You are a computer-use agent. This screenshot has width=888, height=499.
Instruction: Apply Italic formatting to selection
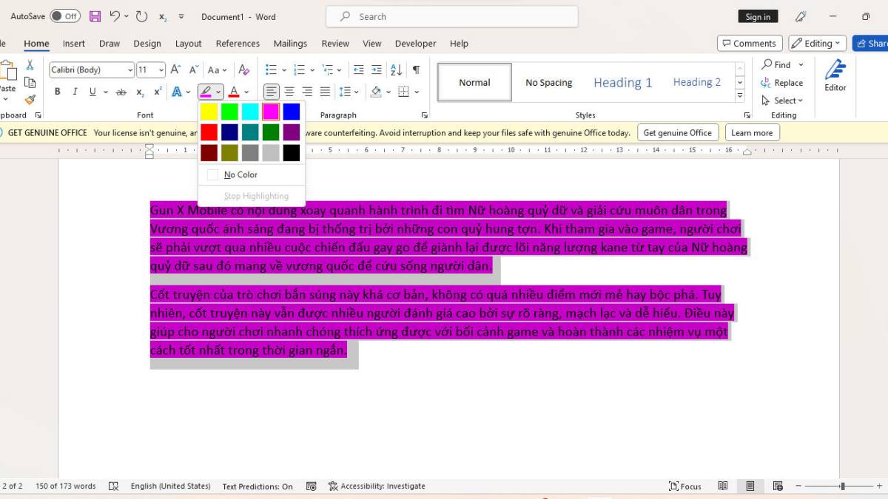[x=75, y=92]
